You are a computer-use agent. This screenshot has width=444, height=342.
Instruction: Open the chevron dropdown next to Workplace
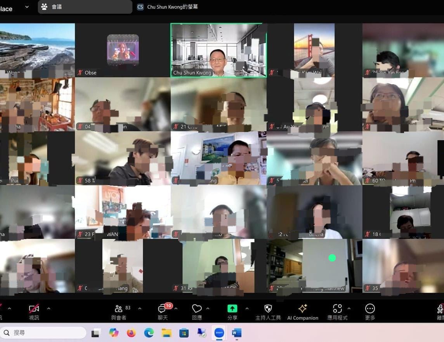click(x=27, y=7)
